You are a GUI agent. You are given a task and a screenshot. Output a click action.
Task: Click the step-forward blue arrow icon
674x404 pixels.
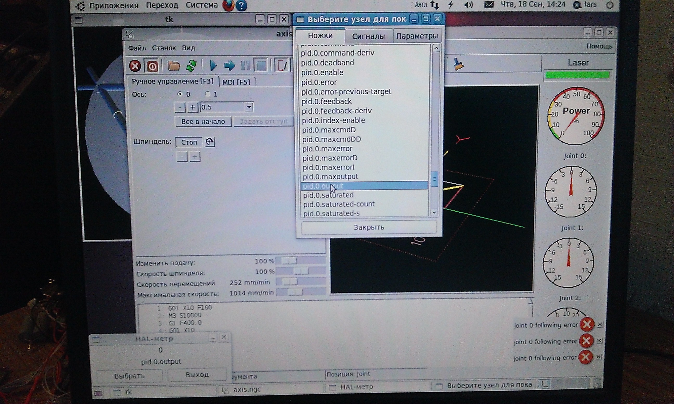click(x=229, y=66)
